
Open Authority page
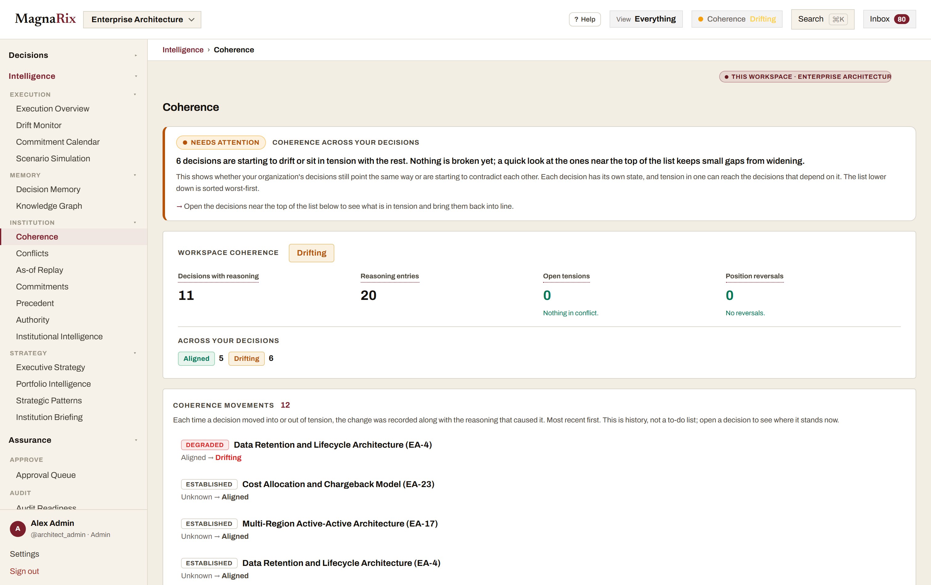[32, 320]
